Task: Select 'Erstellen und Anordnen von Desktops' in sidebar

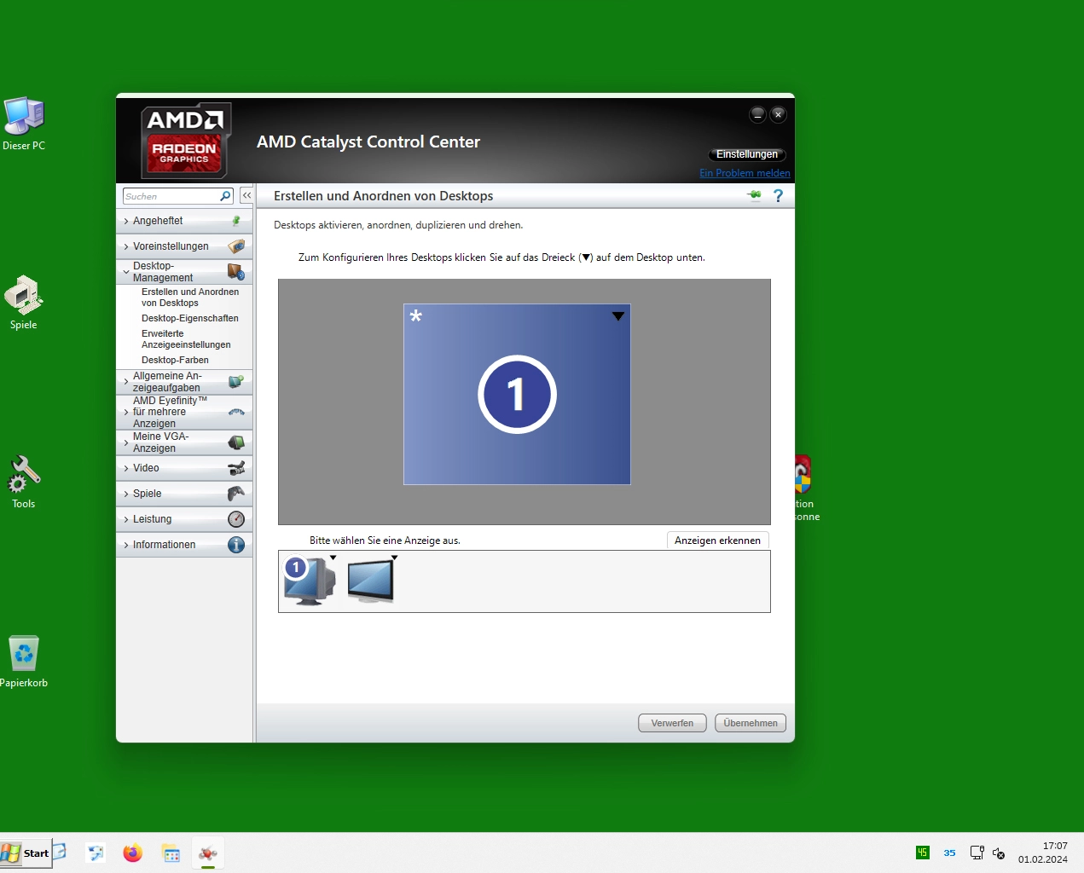Action: point(190,298)
